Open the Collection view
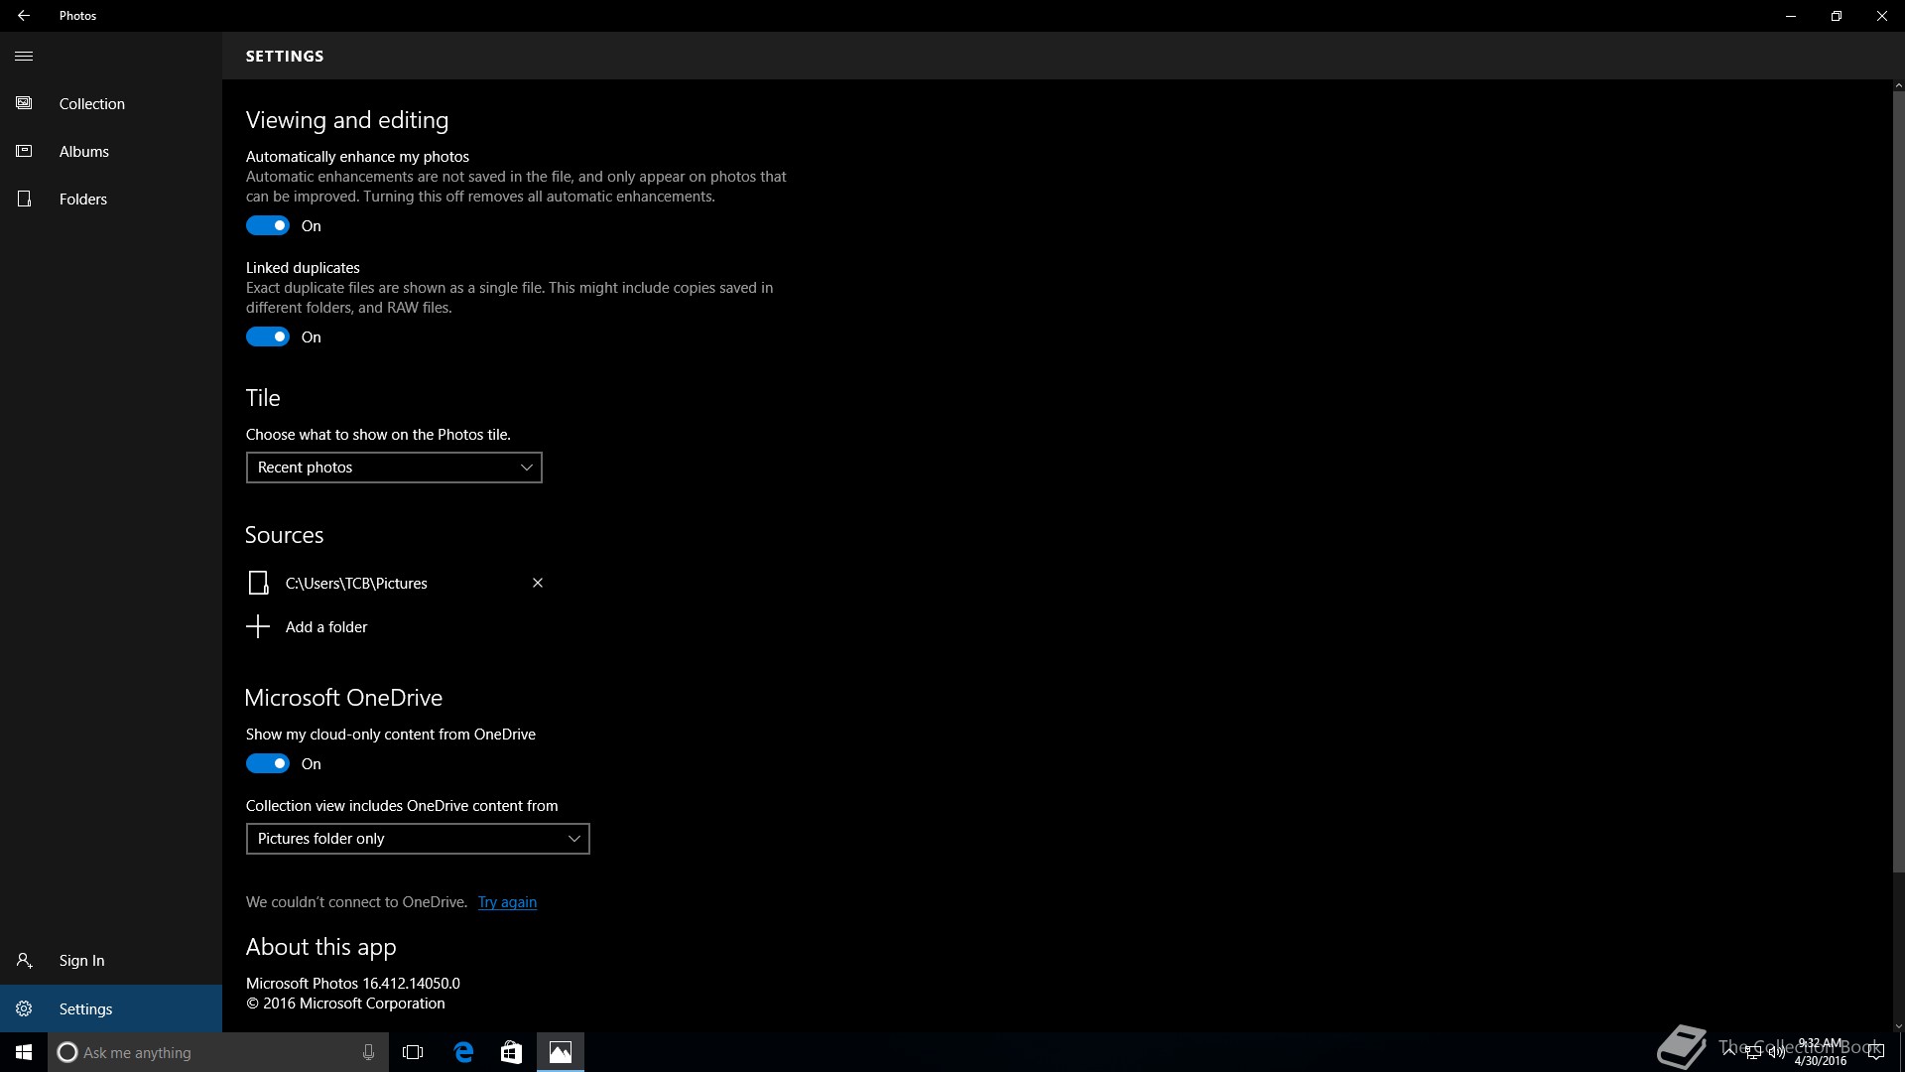The width and height of the screenshot is (1905, 1072). click(111, 103)
